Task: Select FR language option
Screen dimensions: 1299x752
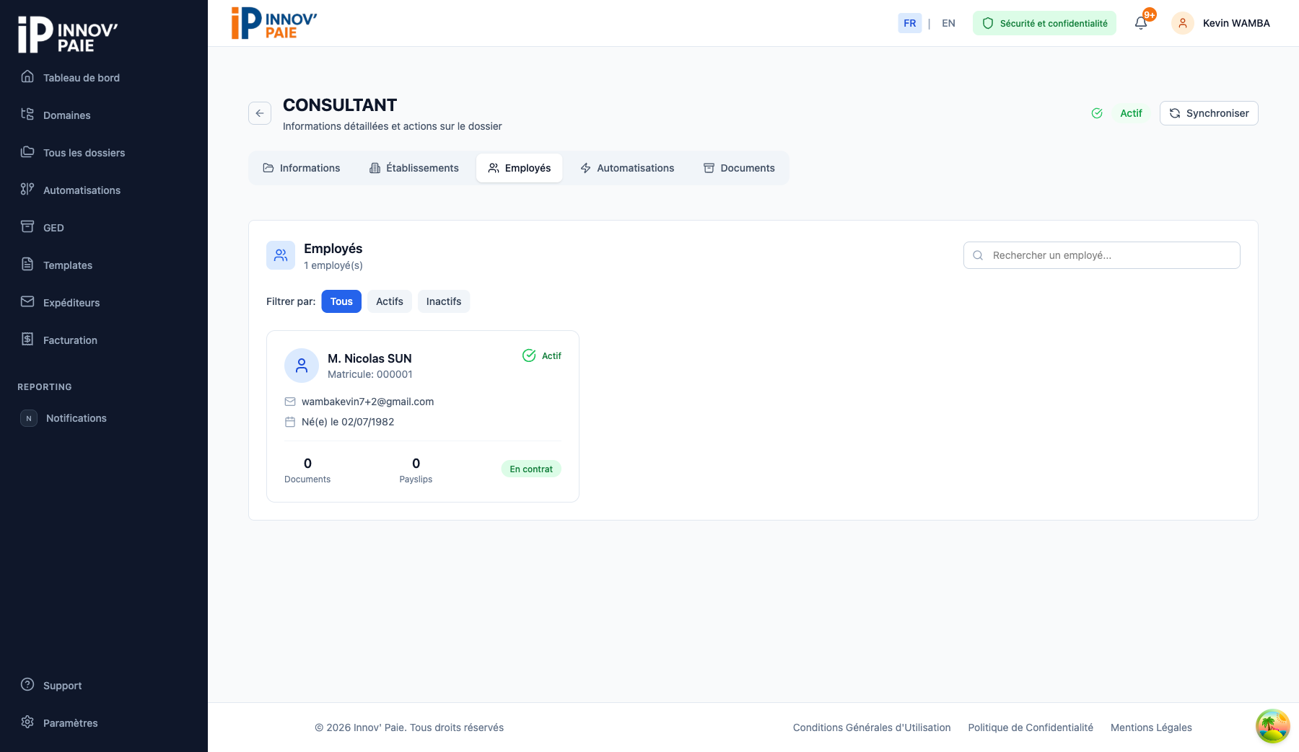Action: tap(909, 23)
